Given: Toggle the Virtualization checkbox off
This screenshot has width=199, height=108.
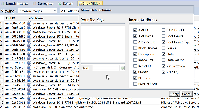Looking at the screenshot, I should click(x=164, y=66).
